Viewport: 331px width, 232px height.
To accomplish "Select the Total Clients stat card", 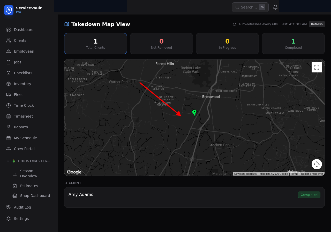I will point(95,43).
